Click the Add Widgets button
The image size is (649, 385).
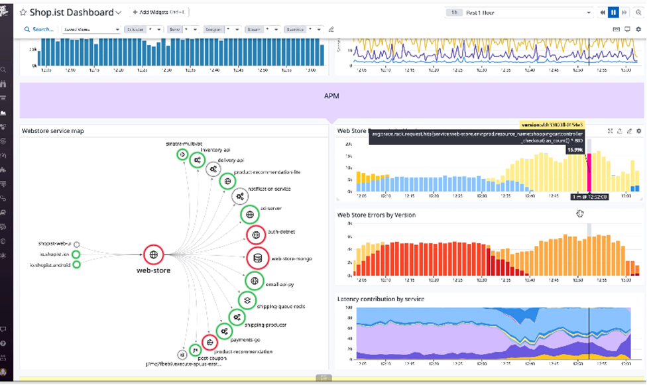159,13
